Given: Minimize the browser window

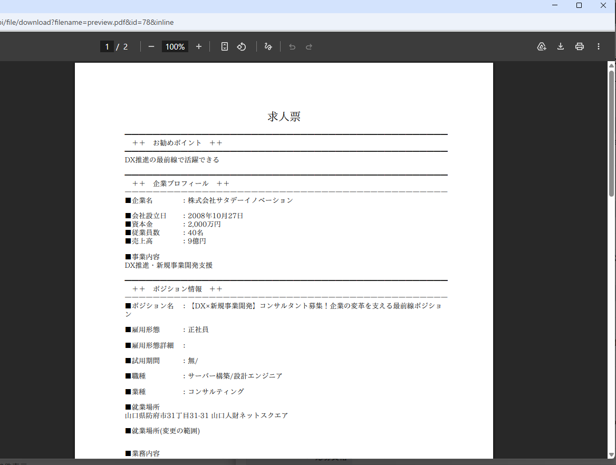Looking at the screenshot, I should coord(555,5).
